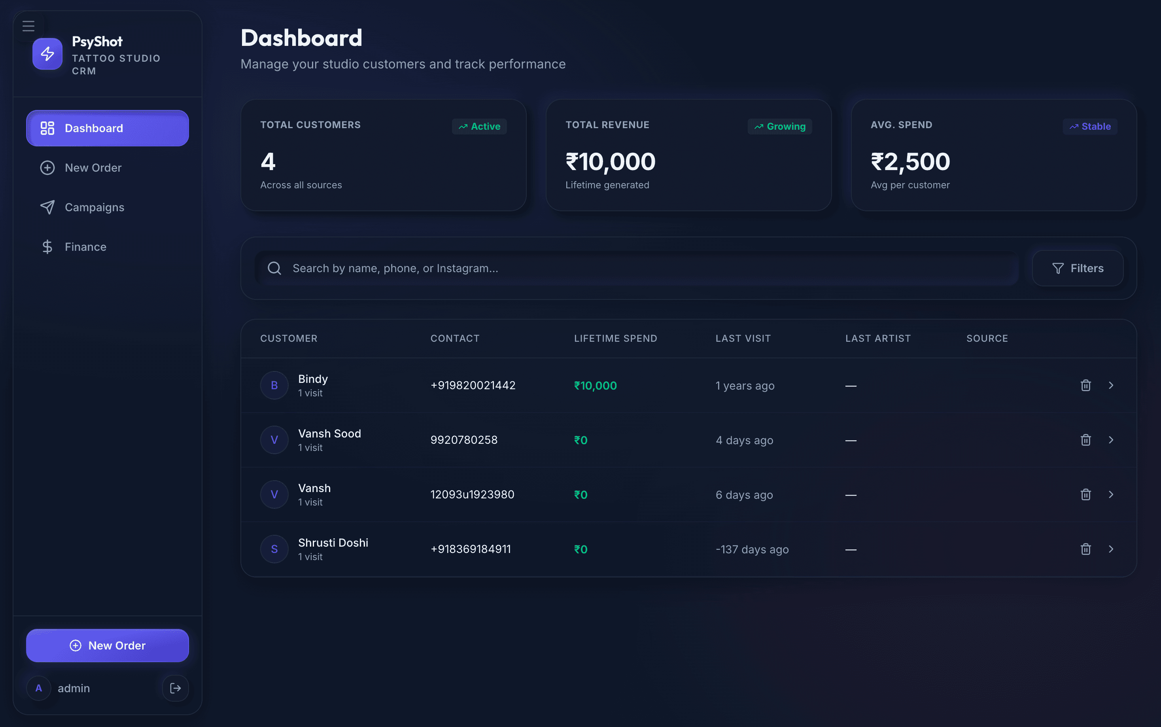Select New Order sidebar menu item
Screen dimensions: 1161x727
pyautogui.click(x=93, y=168)
